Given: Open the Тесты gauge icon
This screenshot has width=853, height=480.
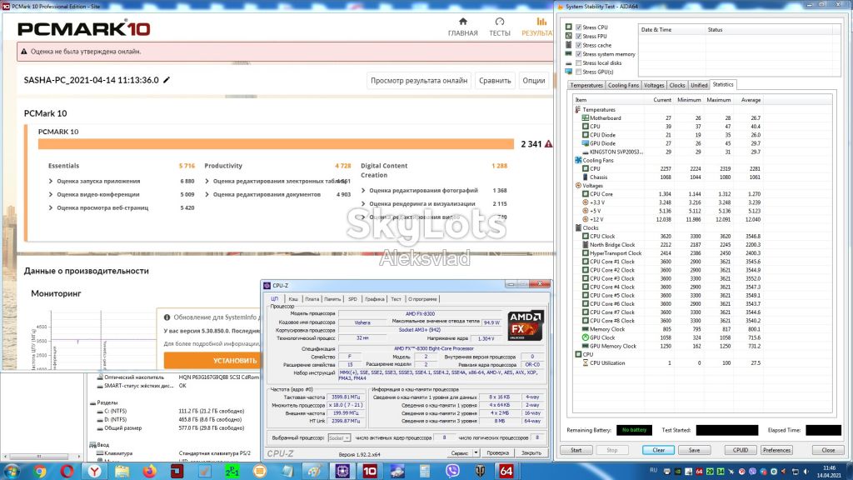Looking at the screenshot, I should click(x=500, y=22).
